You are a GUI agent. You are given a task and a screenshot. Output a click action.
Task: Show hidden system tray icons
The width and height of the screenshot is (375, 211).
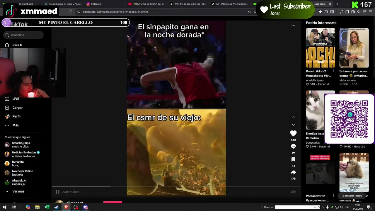click(x=323, y=207)
